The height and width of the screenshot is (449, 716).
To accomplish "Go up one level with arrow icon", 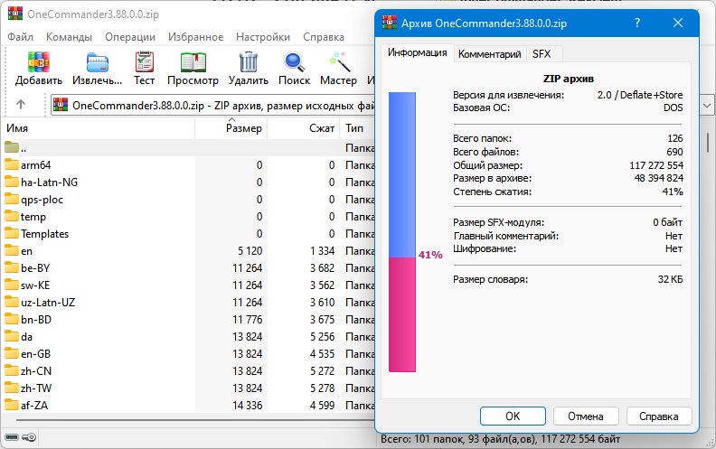I will (21, 105).
